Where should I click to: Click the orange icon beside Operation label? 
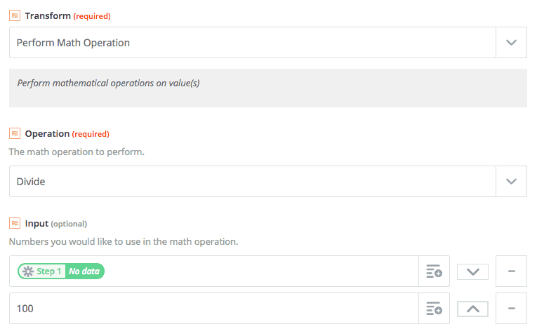[x=14, y=133]
